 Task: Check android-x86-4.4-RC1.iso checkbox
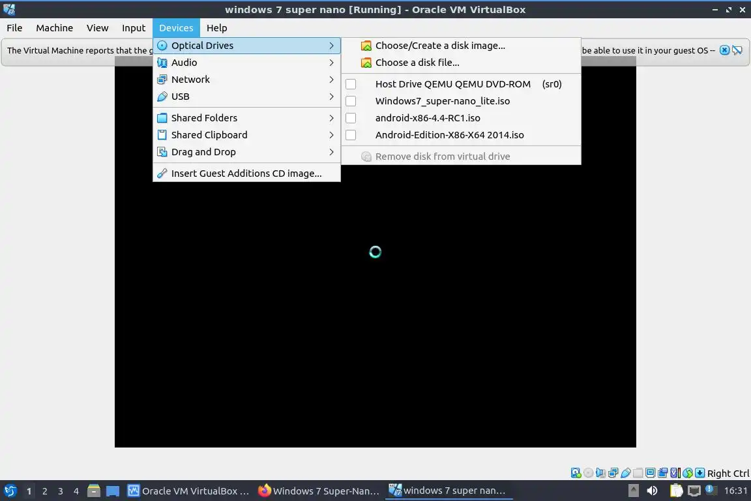click(x=351, y=118)
